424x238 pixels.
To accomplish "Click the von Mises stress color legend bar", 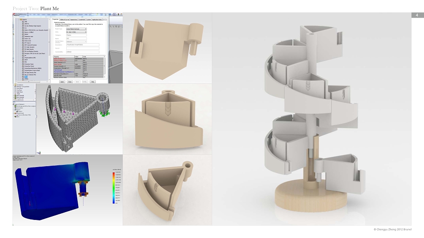I will pyautogui.click(x=114, y=188).
